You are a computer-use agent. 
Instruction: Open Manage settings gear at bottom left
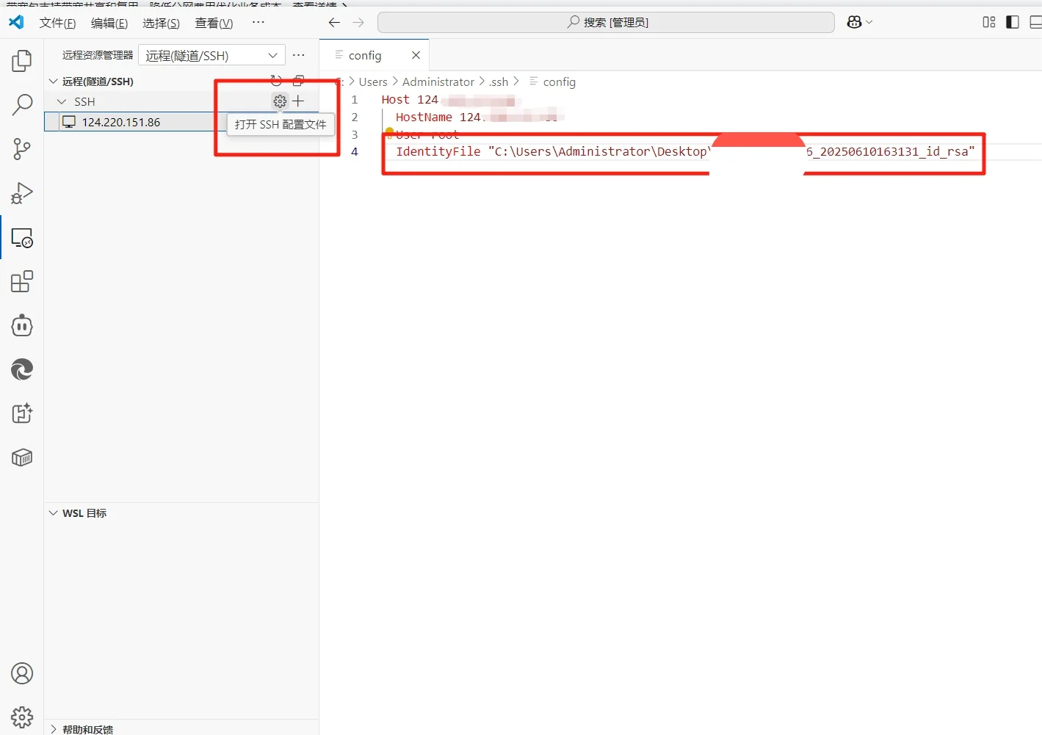[21, 717]
